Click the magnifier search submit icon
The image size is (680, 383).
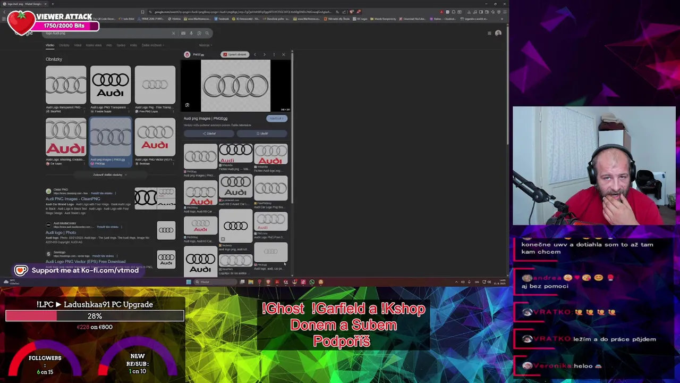207,33
